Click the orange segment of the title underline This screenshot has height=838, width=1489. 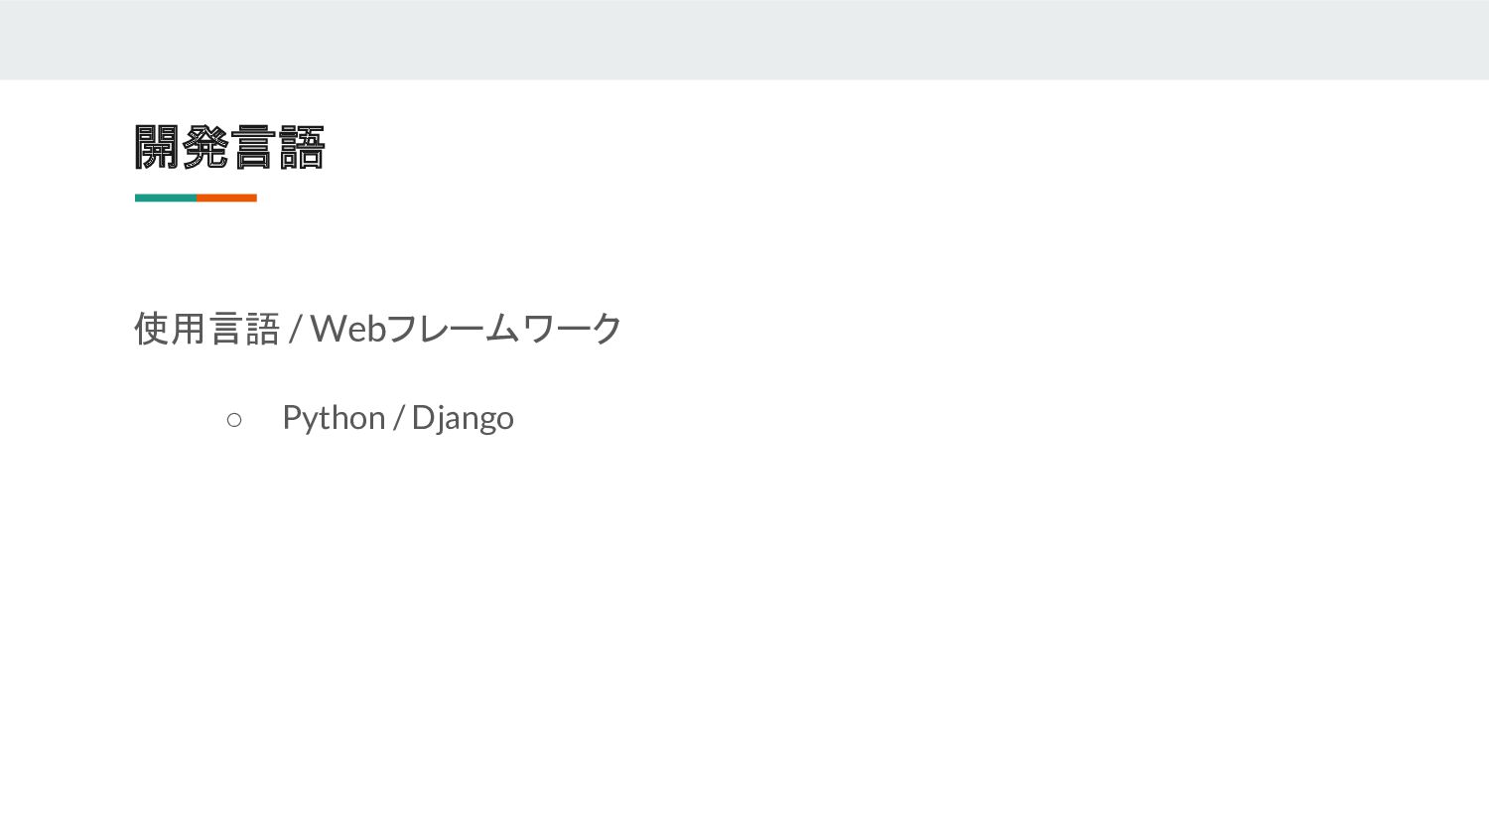pyautogui.click(x=226, y=198)
